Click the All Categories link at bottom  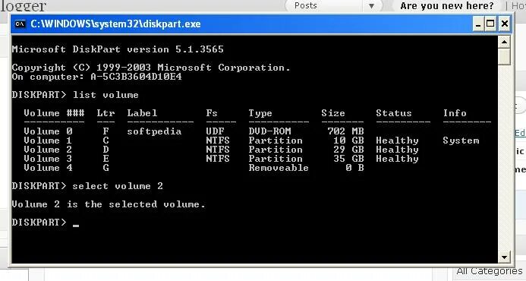tap(490, 271)
